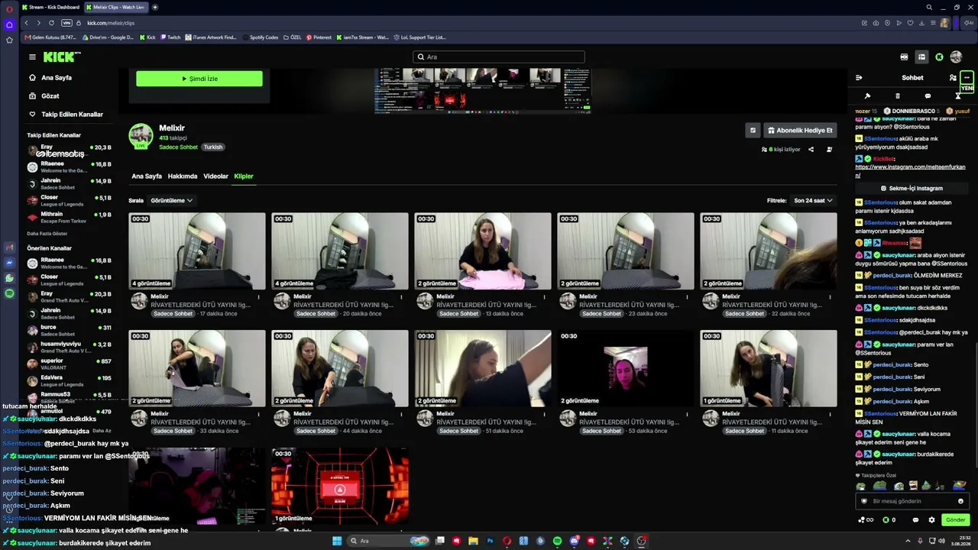This screenshot has height=550, width=978.
Task: Open the Kick hamburger menu
Action: click(x=32, y=57)
